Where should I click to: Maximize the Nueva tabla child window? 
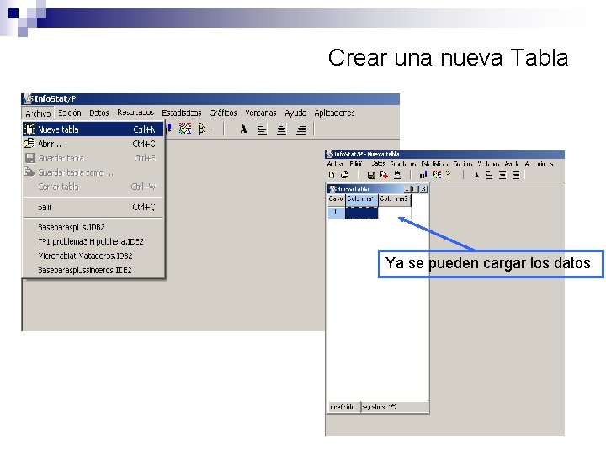coord(415,189)
